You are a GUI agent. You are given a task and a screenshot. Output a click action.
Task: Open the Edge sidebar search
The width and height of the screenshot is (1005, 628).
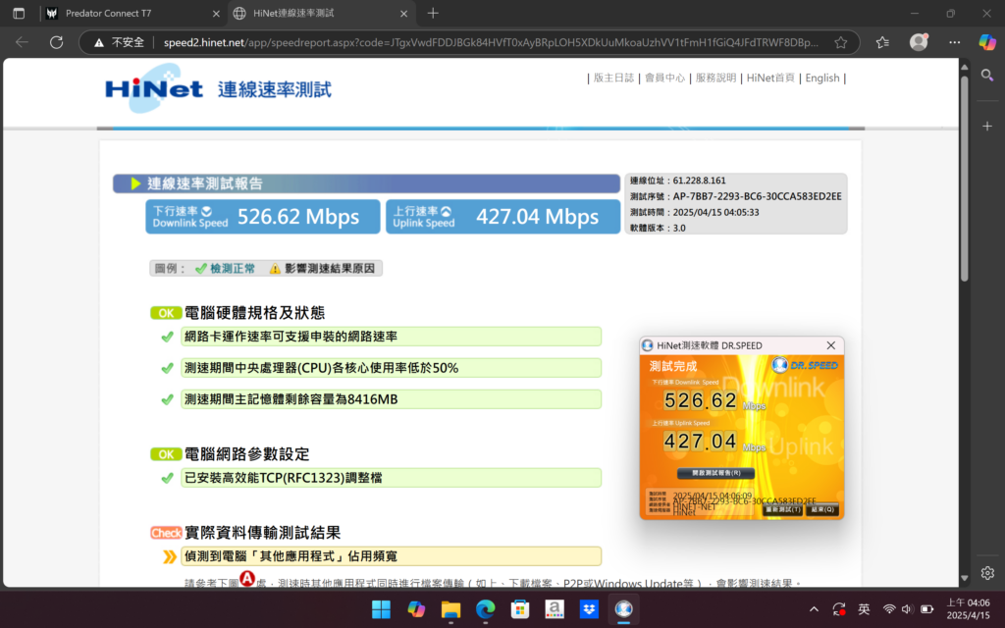[x=987, y=76]
